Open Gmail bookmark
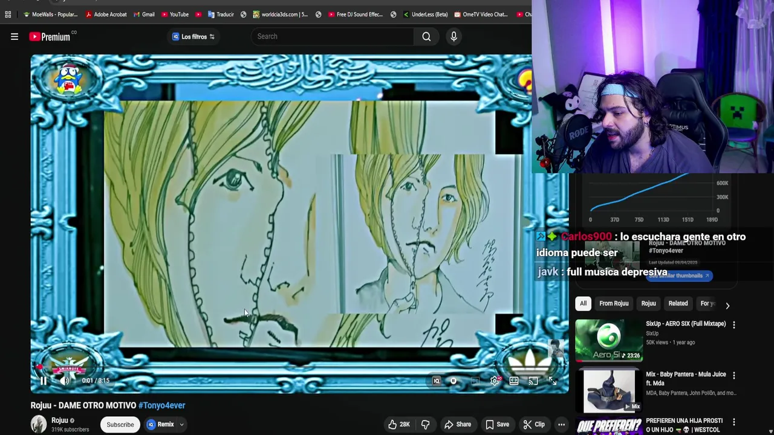Image resolution: width=774 pixels, height=435 pixels. coord(144,14)
